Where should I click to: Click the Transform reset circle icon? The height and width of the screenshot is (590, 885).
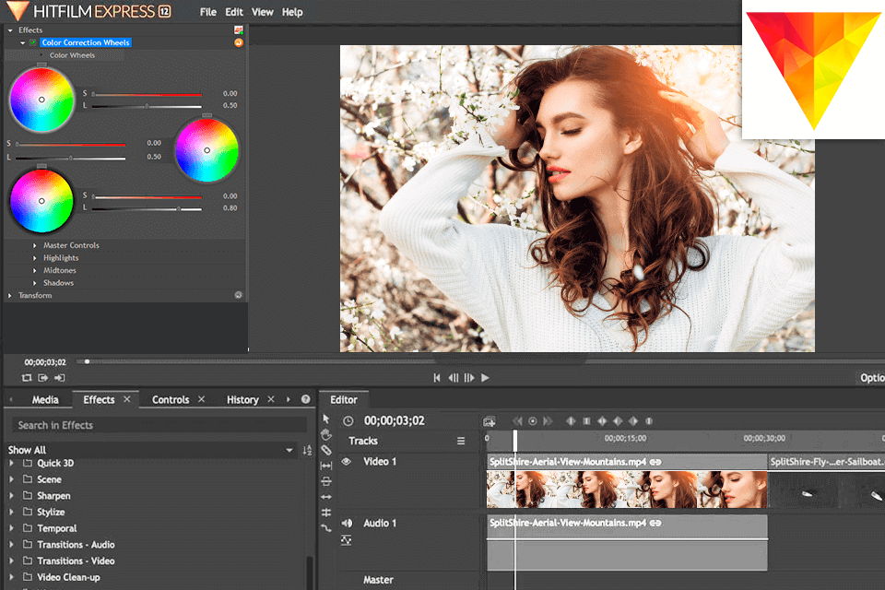[x=238, y=295]
